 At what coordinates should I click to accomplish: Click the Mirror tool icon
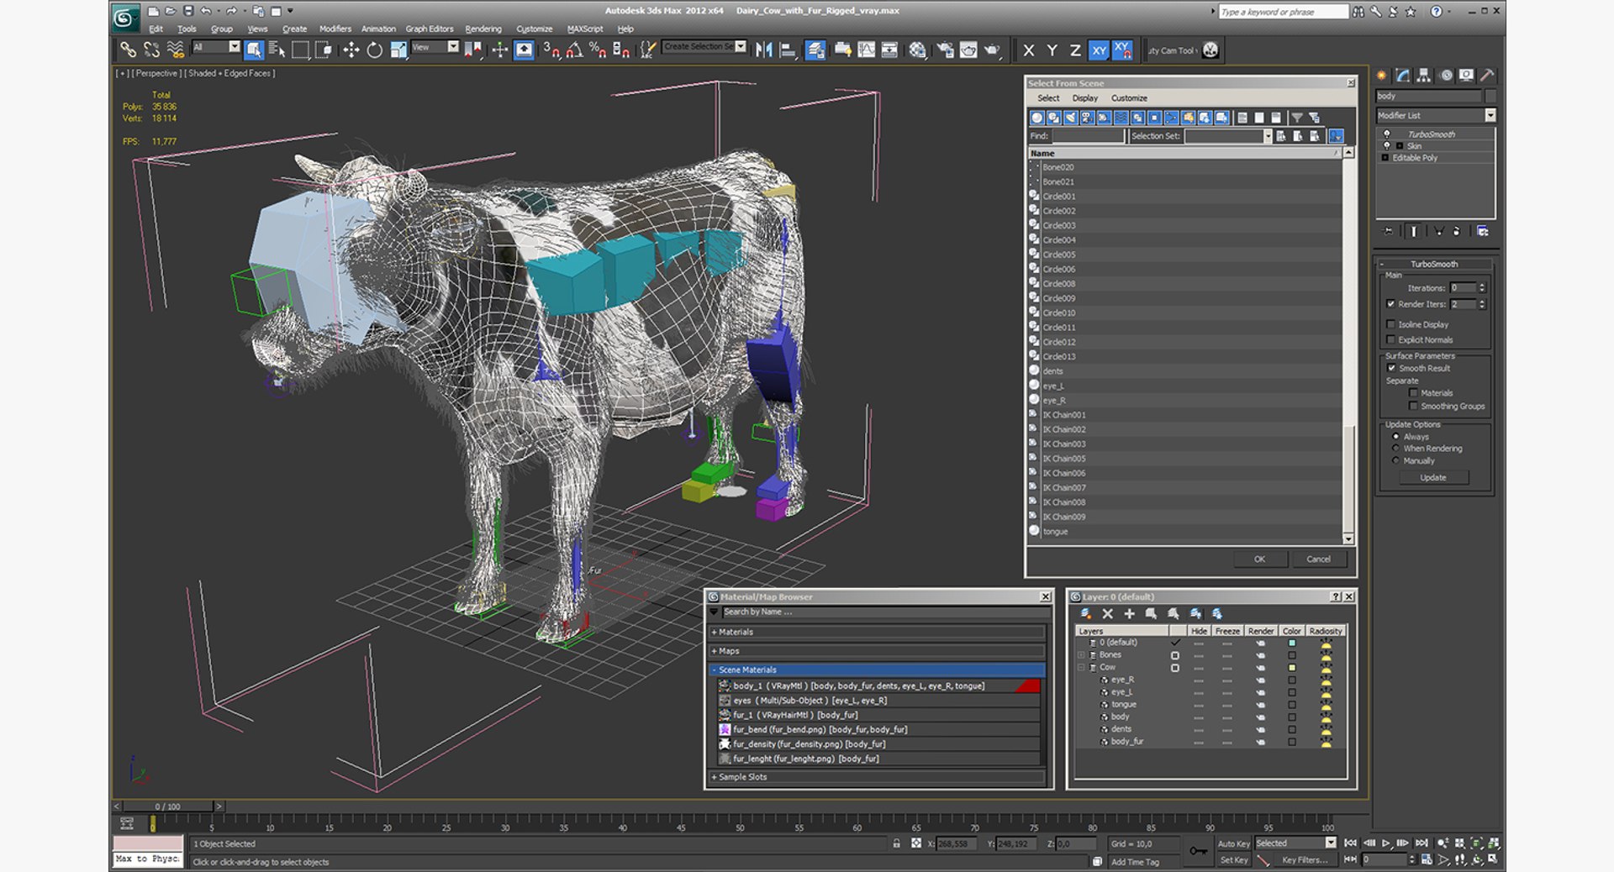(x=763, y=50)
